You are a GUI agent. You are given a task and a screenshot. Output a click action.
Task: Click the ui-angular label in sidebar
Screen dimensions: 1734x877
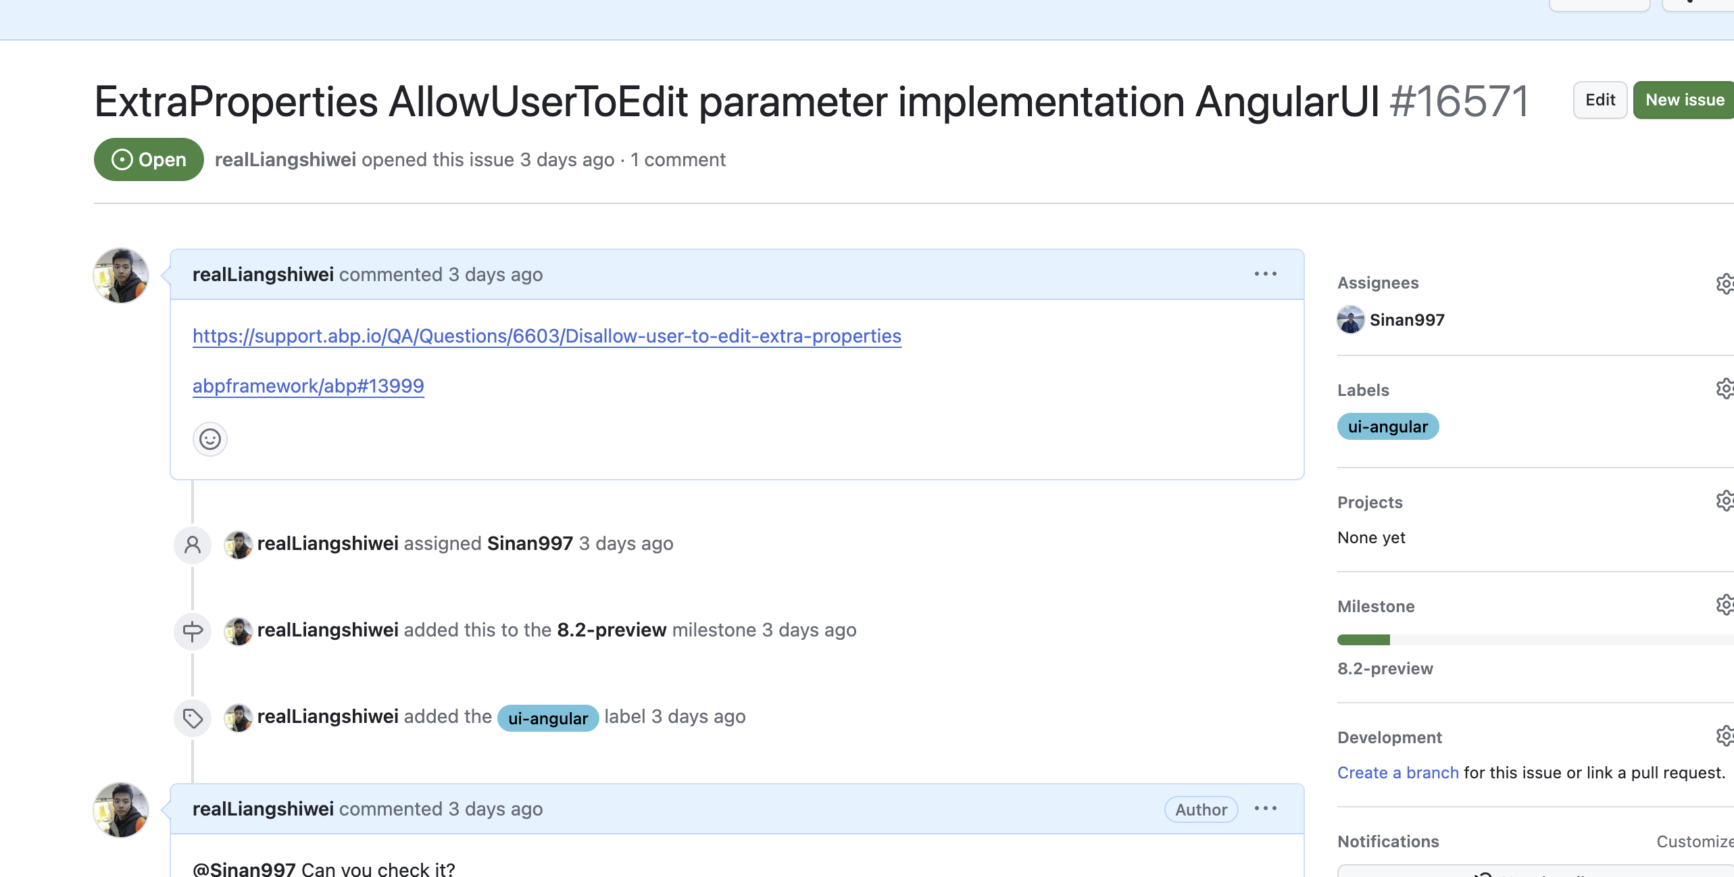tap(1387, 426)
